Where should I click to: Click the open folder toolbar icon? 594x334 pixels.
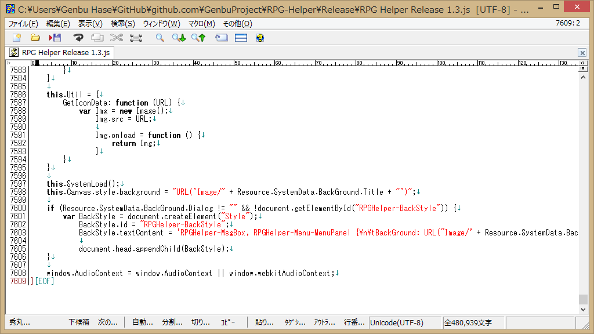(x=35, y=38)
